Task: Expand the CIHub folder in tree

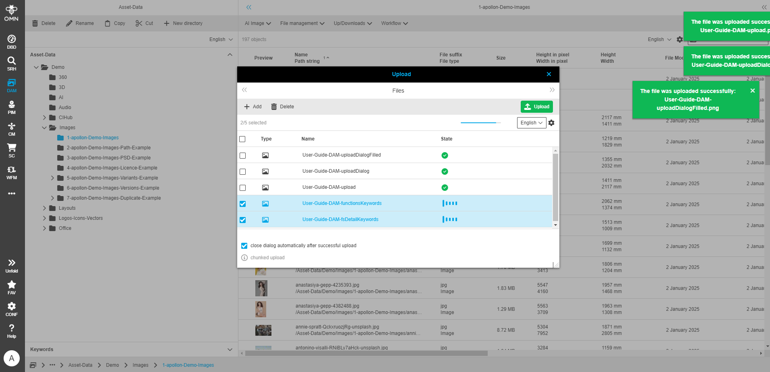Action: (x=44, y=118)
